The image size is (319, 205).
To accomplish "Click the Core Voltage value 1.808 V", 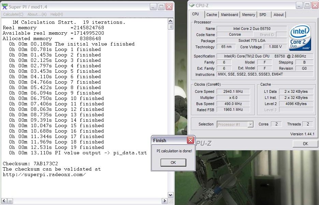I will (275, 47).
